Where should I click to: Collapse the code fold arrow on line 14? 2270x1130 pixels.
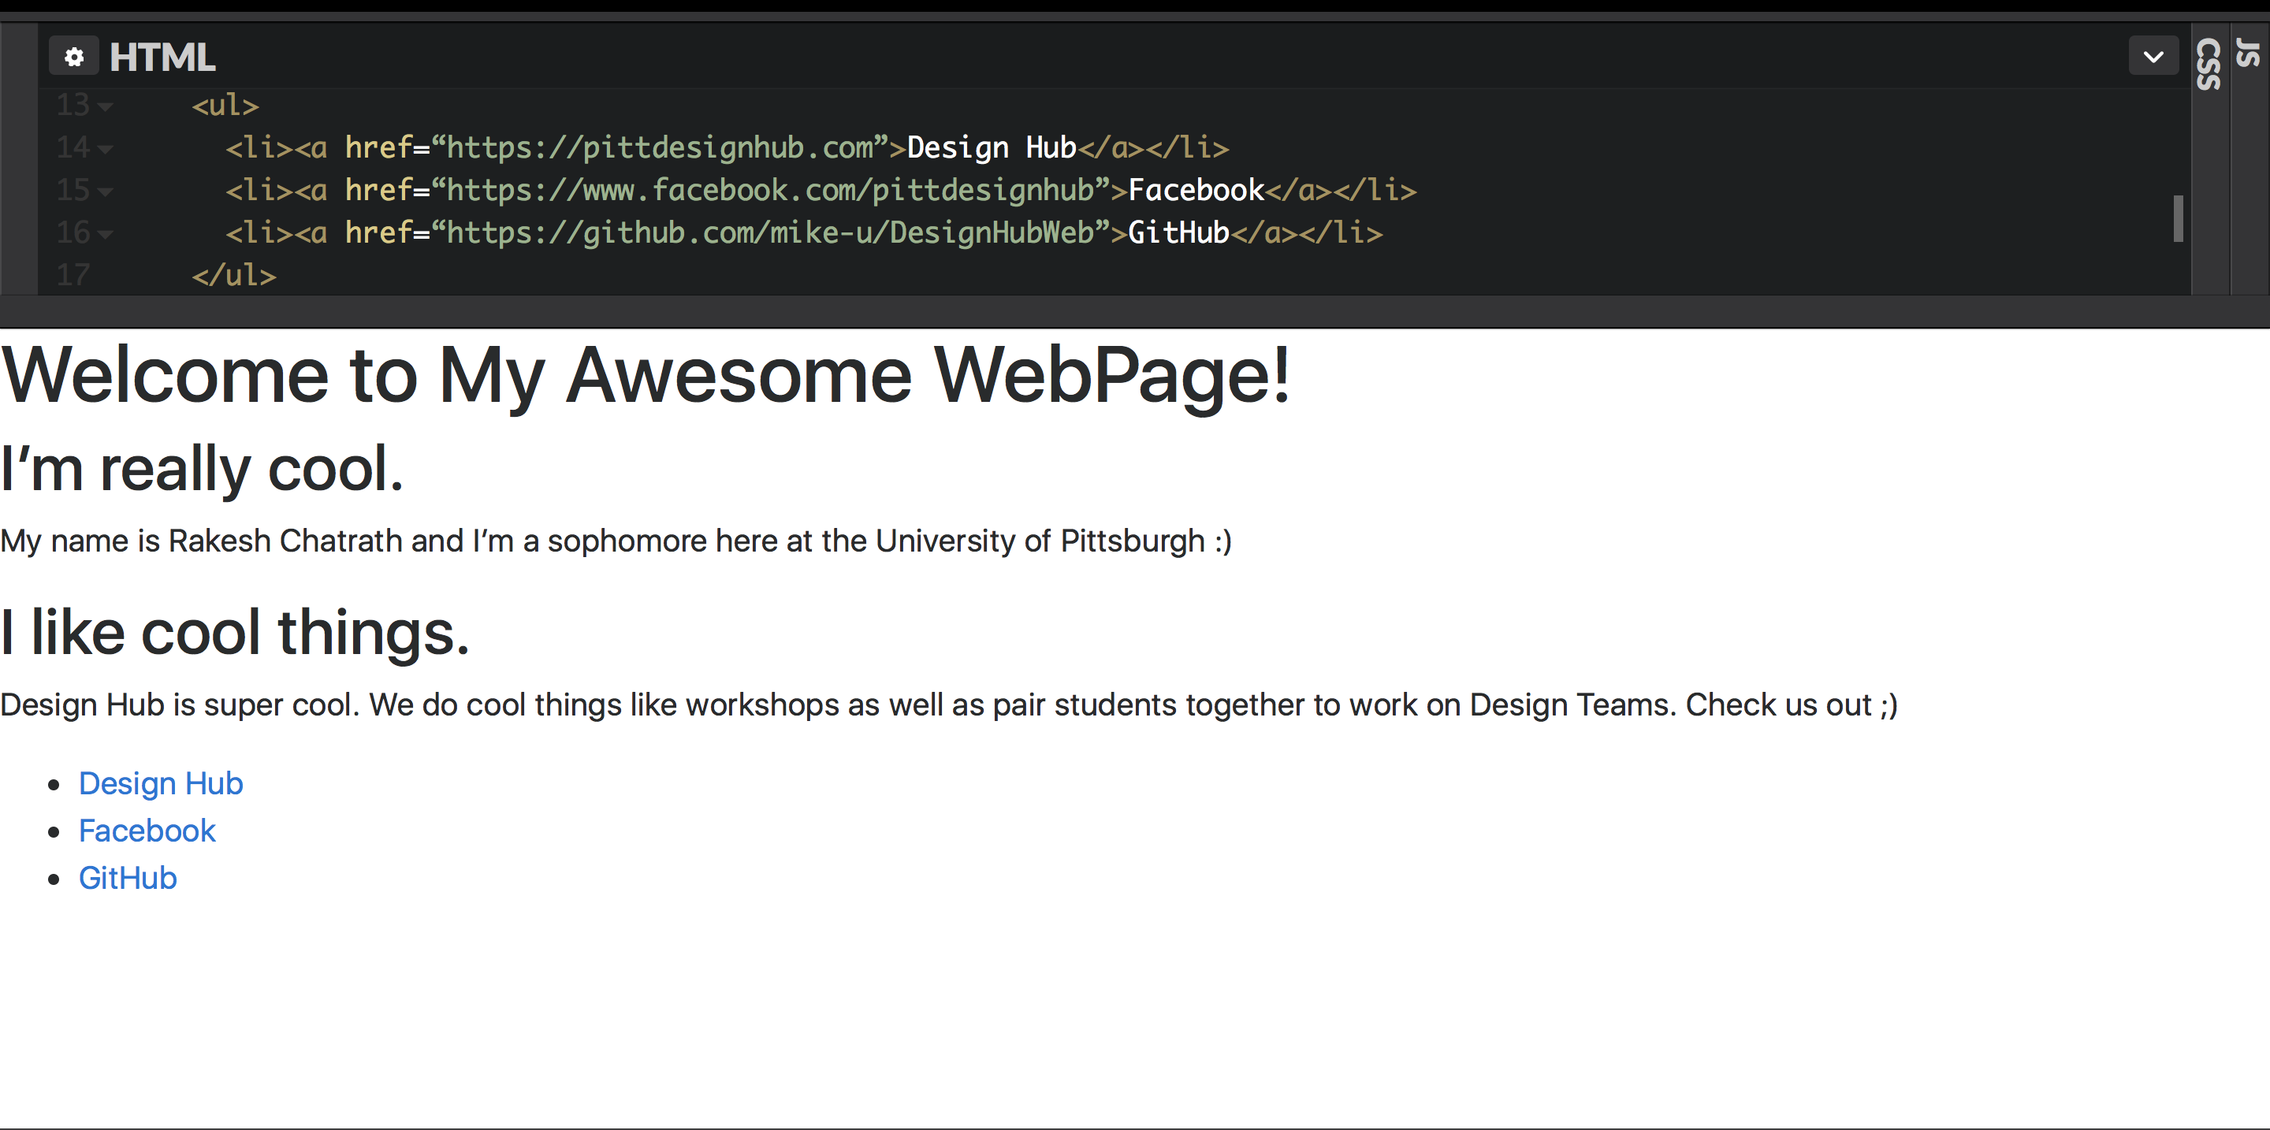[x=106, y=149]
